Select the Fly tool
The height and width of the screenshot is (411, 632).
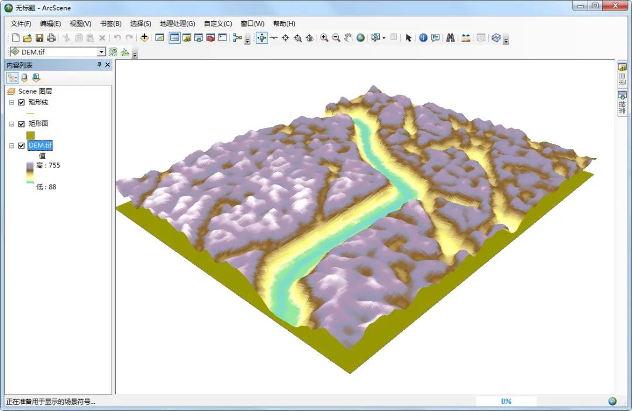tap(274, 38)
